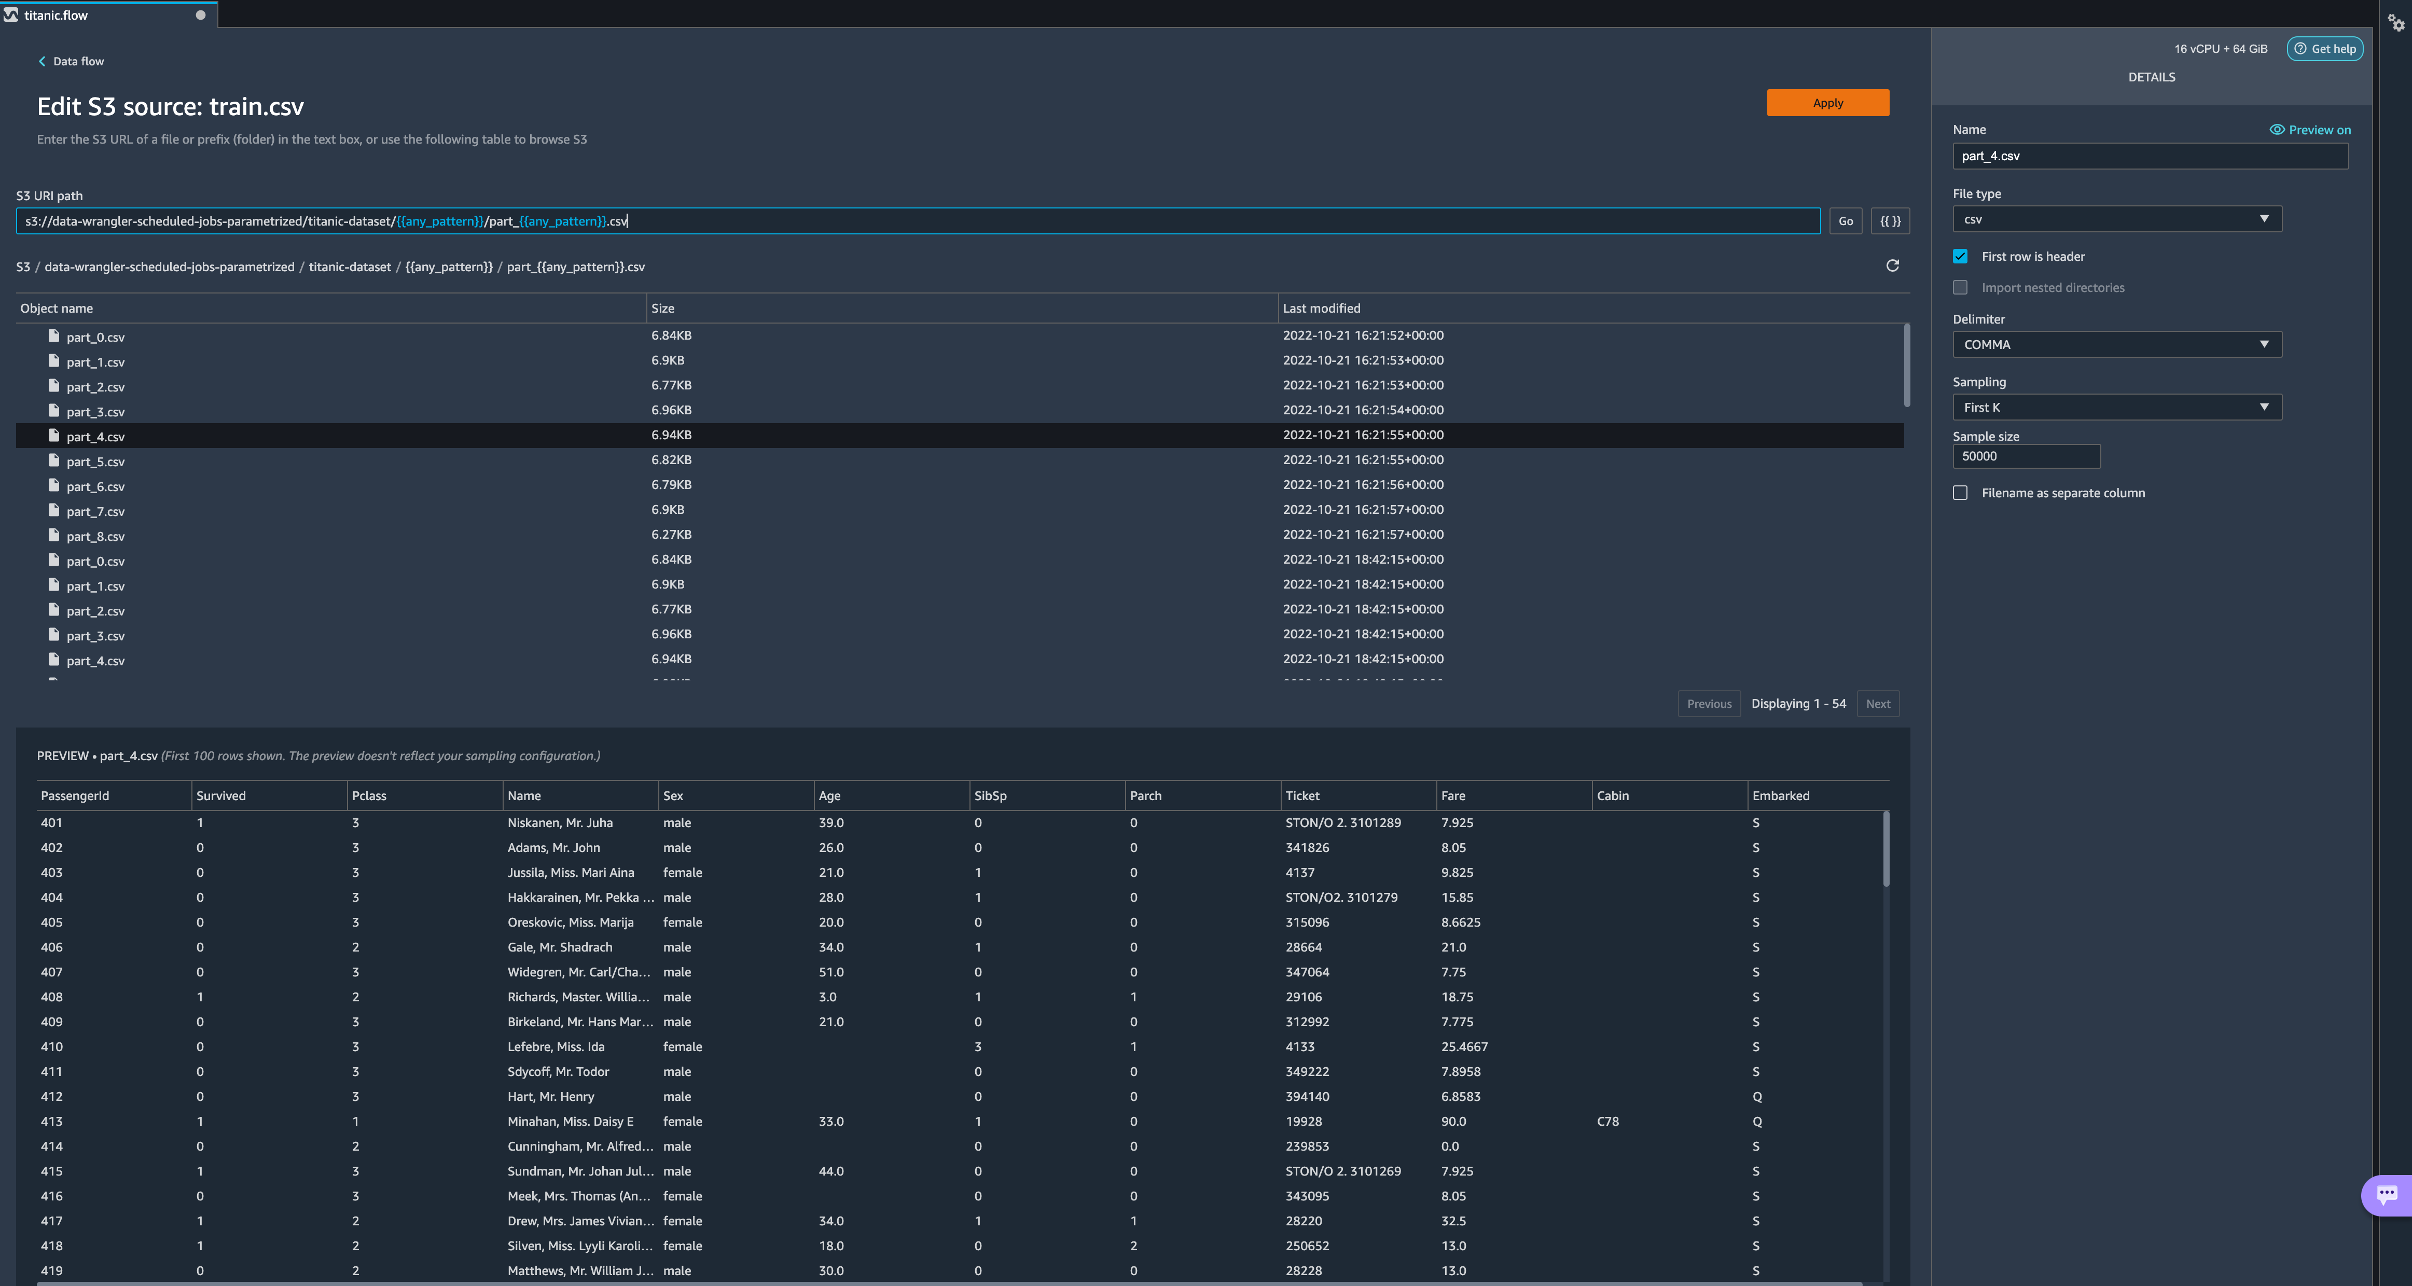Toggle the Preview on eye icon
This screenshot has height=1286, width=2412.
2276,130
